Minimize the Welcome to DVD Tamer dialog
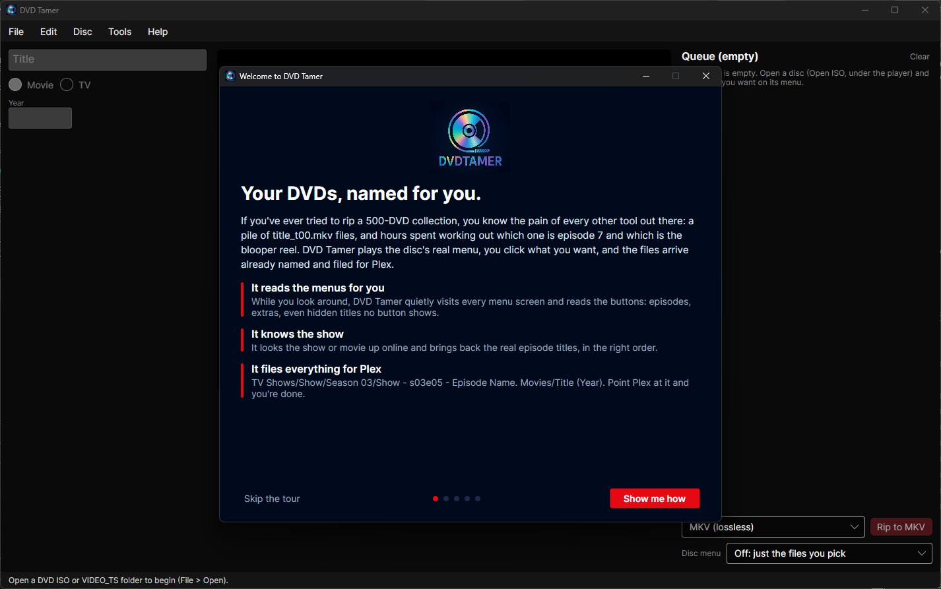The image size is (941, 589). point(645,76)
